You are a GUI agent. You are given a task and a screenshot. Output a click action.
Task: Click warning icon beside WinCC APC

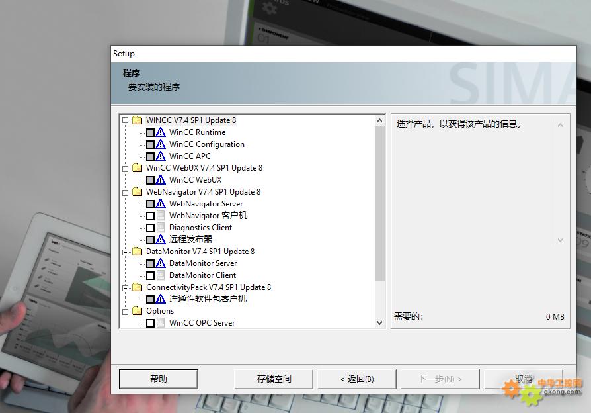click(161, 156)
